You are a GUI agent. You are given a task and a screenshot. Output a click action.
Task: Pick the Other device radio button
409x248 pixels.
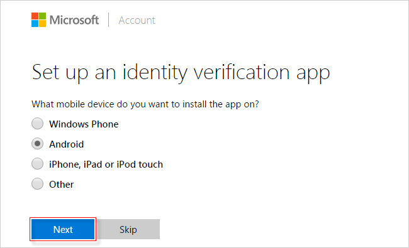click(x=37, y=184)
